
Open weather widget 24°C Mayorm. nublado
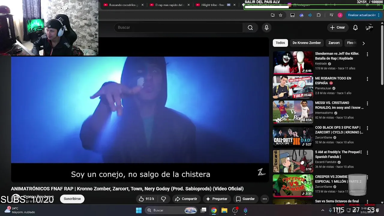pyautogui.click(x=19, y=210)
